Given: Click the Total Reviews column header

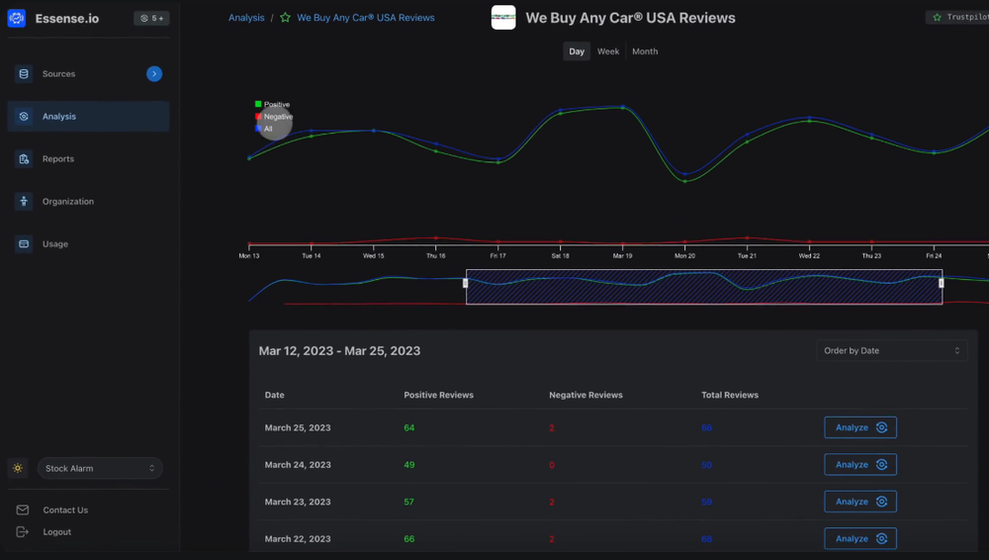Looking at the screenshot, I should [x=730, y=395].
